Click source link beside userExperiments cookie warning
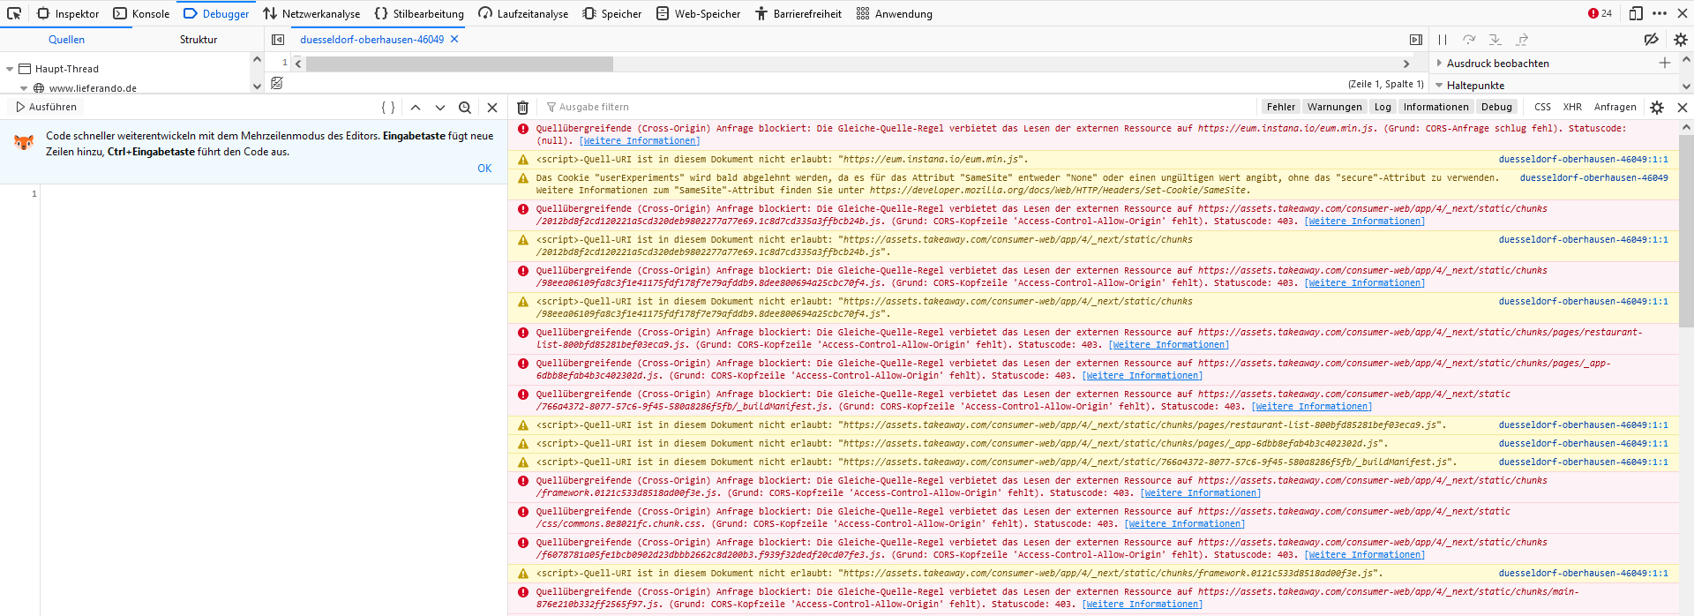 point(1593,178)
